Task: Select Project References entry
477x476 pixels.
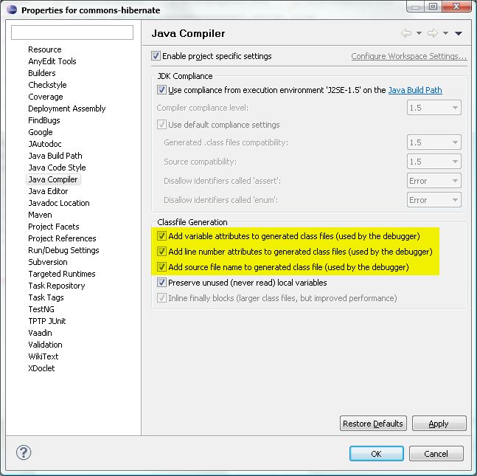Action: [x=62, y=238]
